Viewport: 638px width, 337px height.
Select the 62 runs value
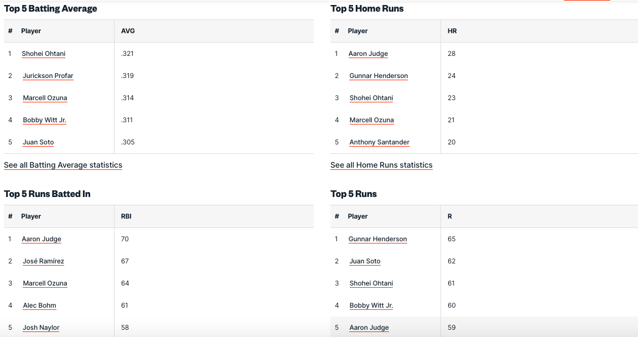pos(452,261)
